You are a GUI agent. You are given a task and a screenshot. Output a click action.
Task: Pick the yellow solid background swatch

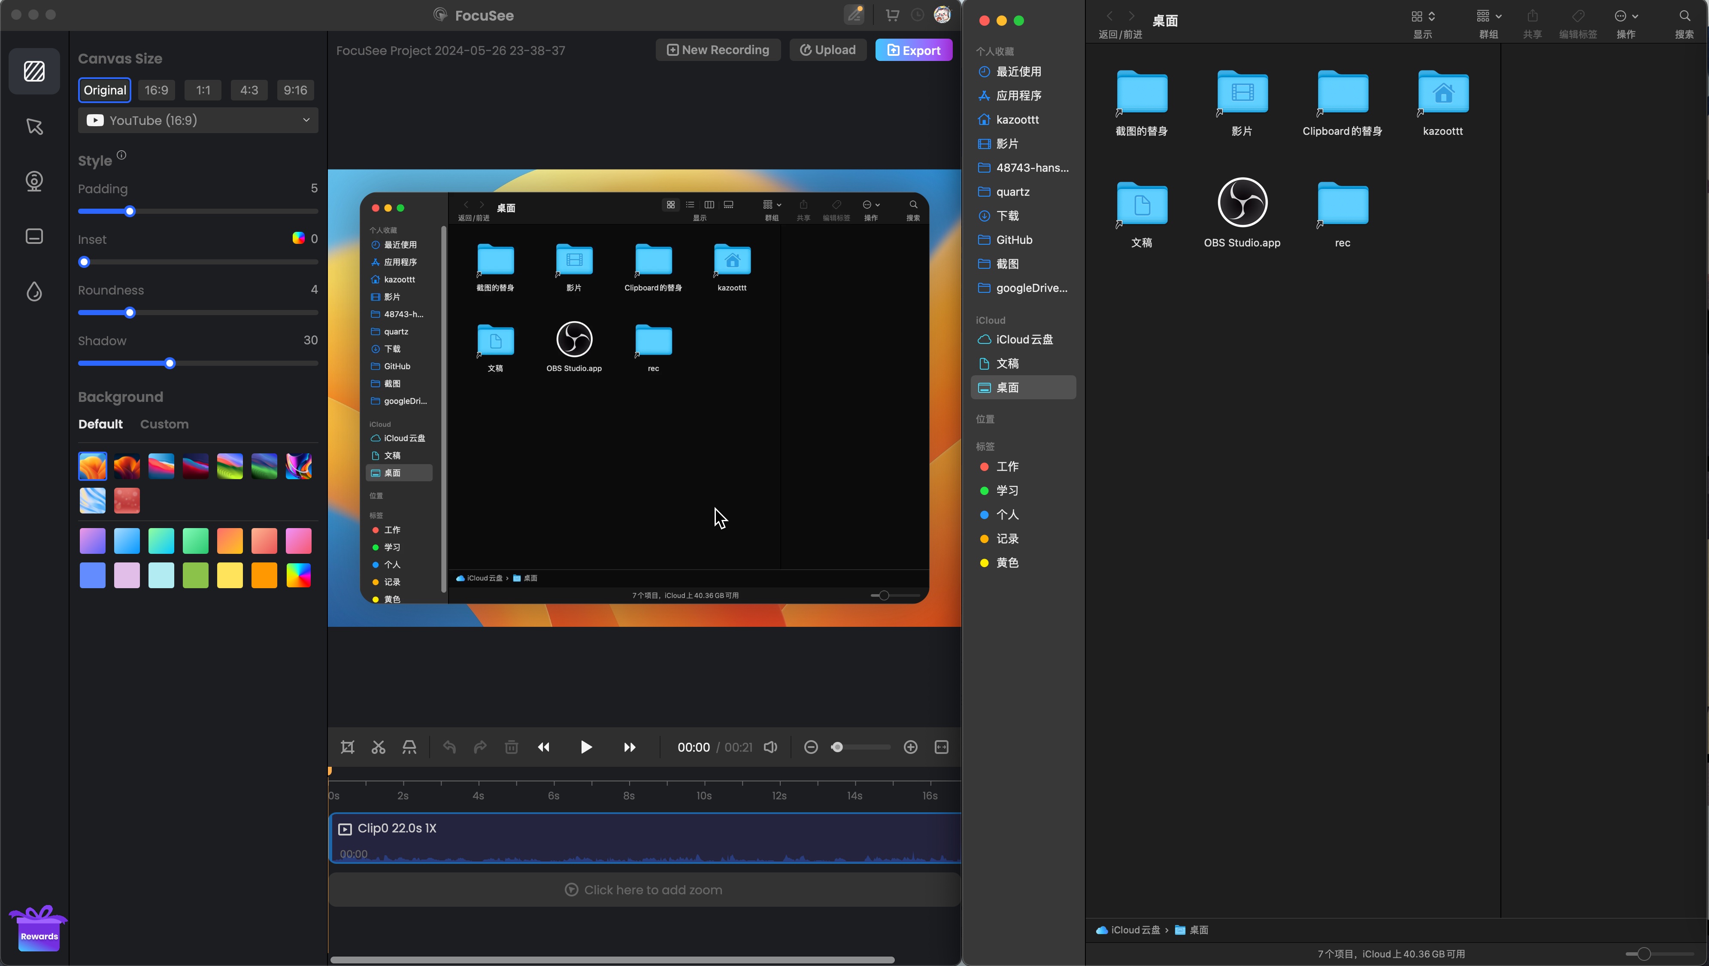(230, 575)
